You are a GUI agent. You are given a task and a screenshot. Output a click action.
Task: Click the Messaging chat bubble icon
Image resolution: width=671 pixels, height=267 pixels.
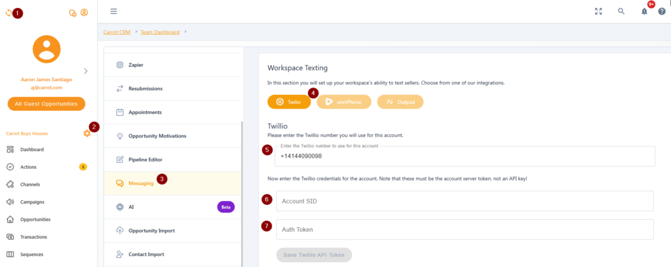120,183
